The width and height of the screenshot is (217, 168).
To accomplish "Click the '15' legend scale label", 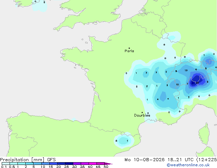I will (x=51, y=167).
